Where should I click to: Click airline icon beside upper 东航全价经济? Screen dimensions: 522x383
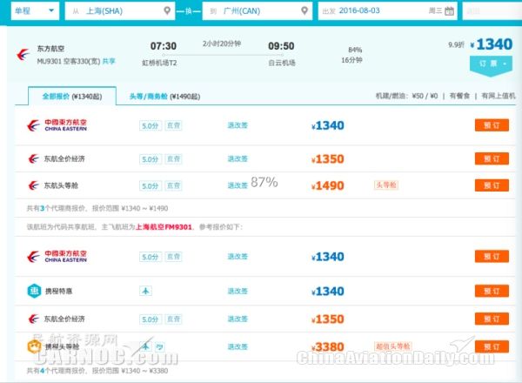click(33, 159)
